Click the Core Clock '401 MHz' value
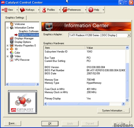The width and height of the screenshot is (134, 128). click(92, 89)
